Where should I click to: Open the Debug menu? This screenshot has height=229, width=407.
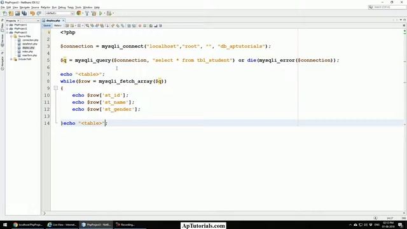[x=62, y=8]
